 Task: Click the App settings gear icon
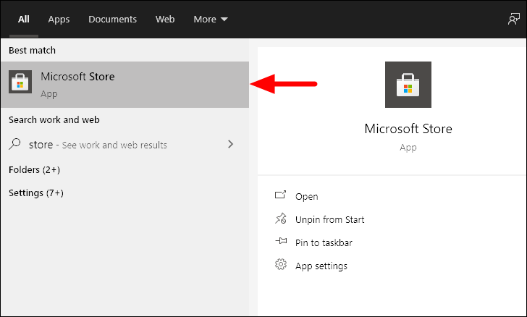(x=281, y=265)
